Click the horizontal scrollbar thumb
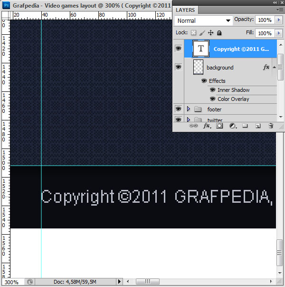This screenshot has height=287, width=285. [x=148, y=281]
